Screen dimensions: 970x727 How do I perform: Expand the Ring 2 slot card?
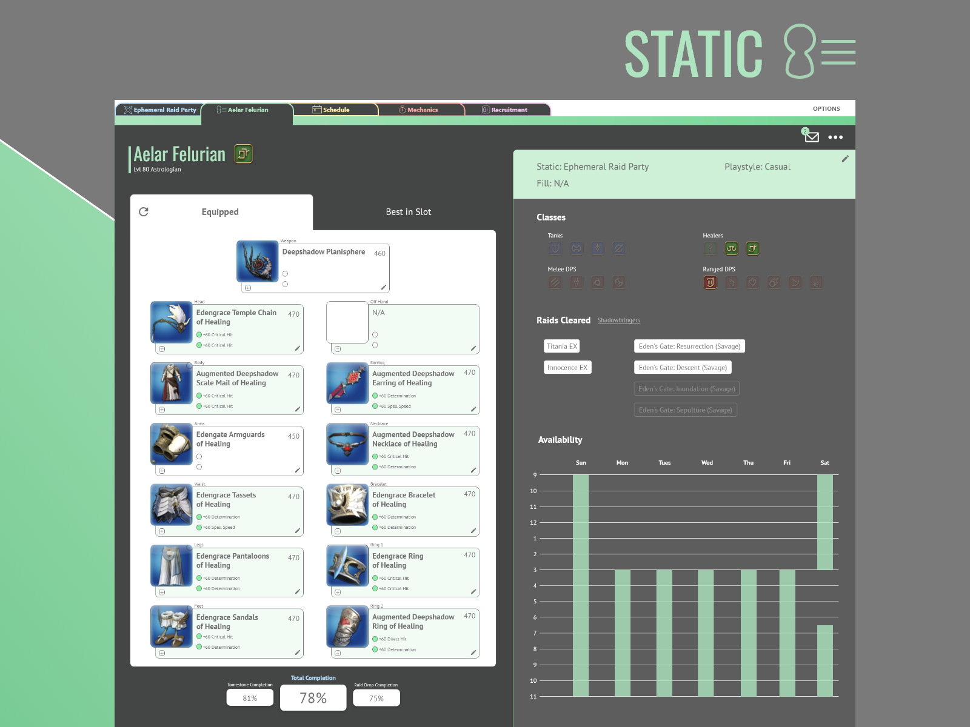[x=338, y=653]
